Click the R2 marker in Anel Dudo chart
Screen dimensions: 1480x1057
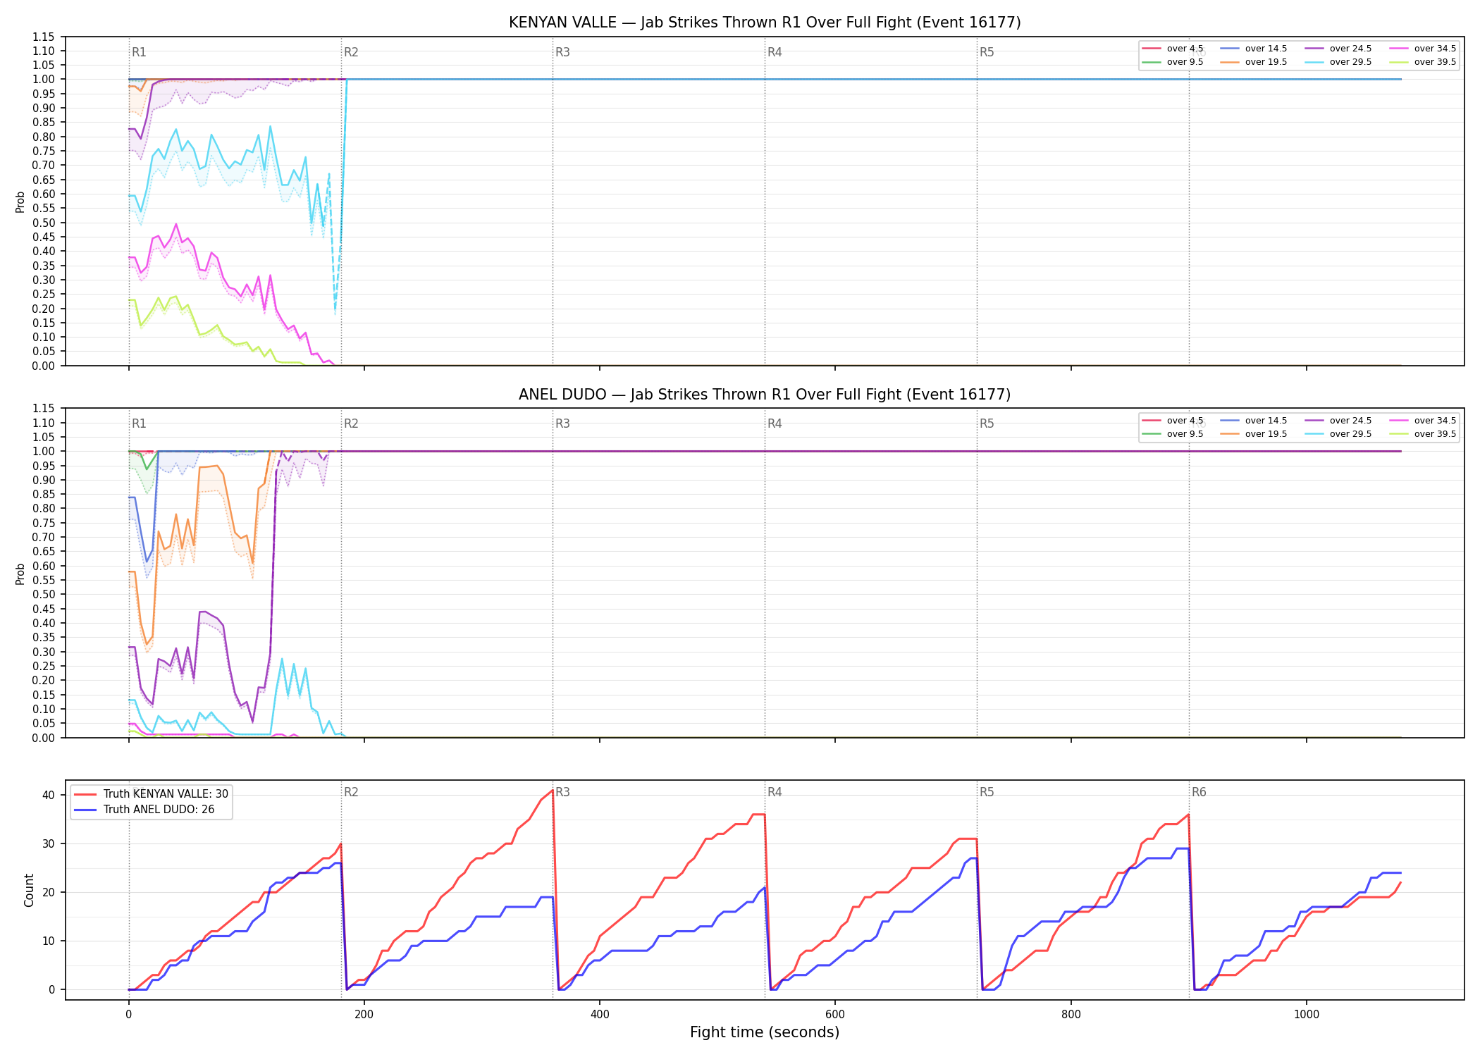tap(351, 424)
